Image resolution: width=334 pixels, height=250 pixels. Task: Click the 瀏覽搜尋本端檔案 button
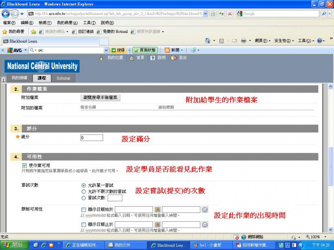click(100, 97)
